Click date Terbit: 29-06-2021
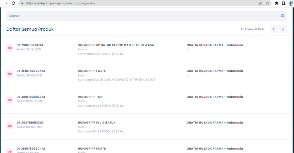Viewport: 294px width, 153px height. click(x=29, y=75)
